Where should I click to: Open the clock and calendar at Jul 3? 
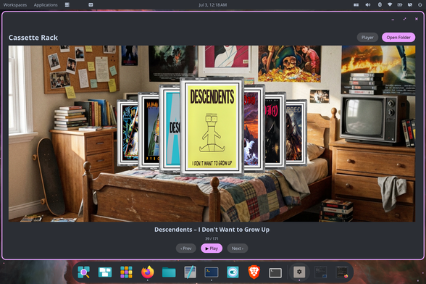212,5
